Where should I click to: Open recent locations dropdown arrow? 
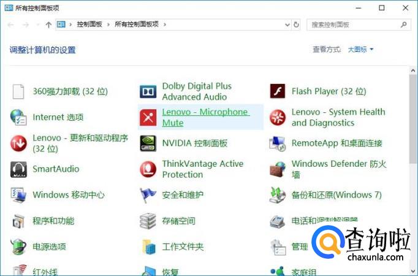tap(37, 25)
